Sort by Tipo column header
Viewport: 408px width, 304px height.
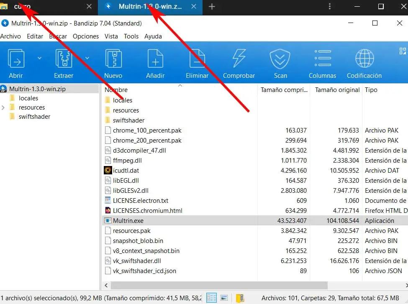[371, 90]
